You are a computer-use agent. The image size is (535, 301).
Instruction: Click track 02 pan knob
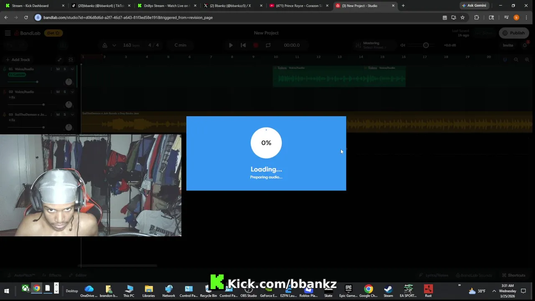[69, 105]
